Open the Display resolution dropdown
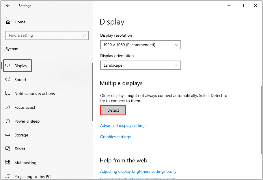The width and height of the screenshot is (263, 180). click(x=140, y=45)
